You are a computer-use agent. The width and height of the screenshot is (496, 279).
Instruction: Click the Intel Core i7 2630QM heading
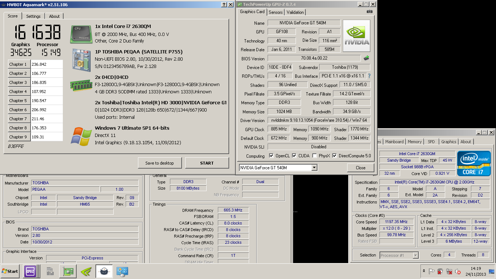[x=123, y=27]
